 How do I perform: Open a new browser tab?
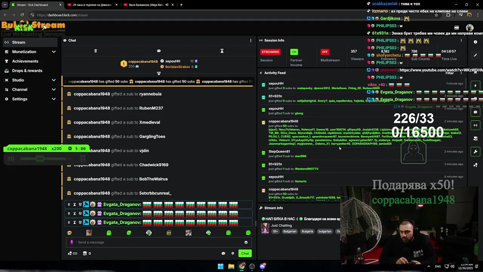click(x=182, y=5)
